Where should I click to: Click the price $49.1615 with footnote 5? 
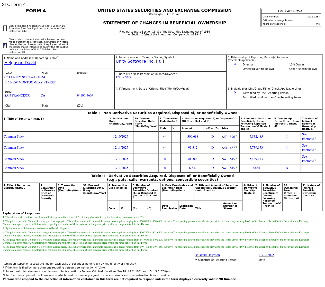[230, 159]
